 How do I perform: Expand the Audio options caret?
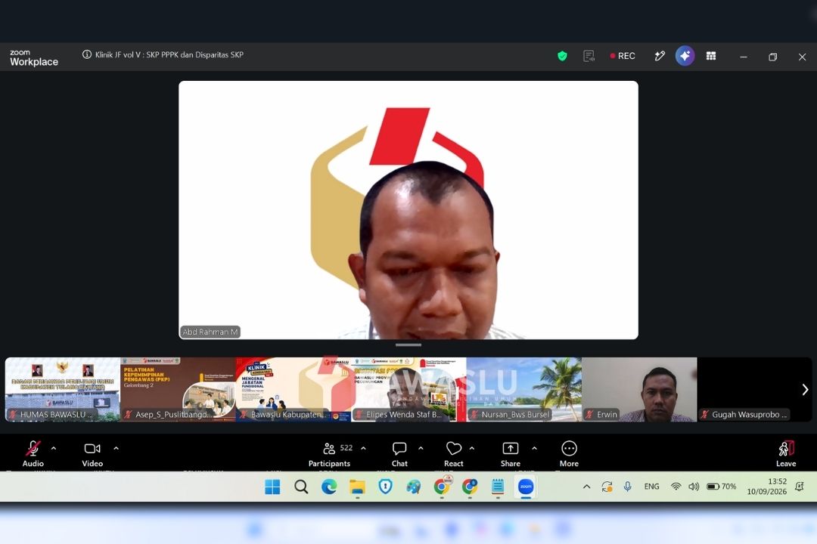coord(54,448)
